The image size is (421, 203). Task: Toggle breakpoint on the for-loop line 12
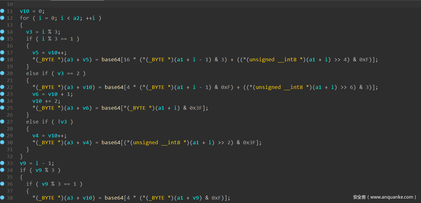[x=2, y=18]
